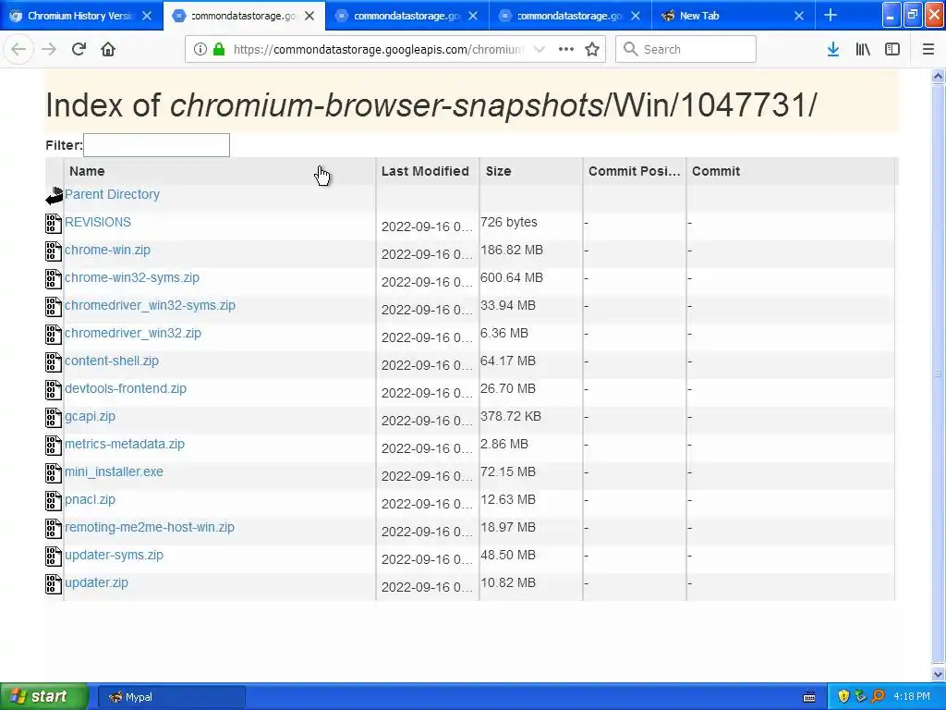The width and height of the screenshot is (946, 710).
Task: Show site information icon in address bar
Action: point(200,49)
